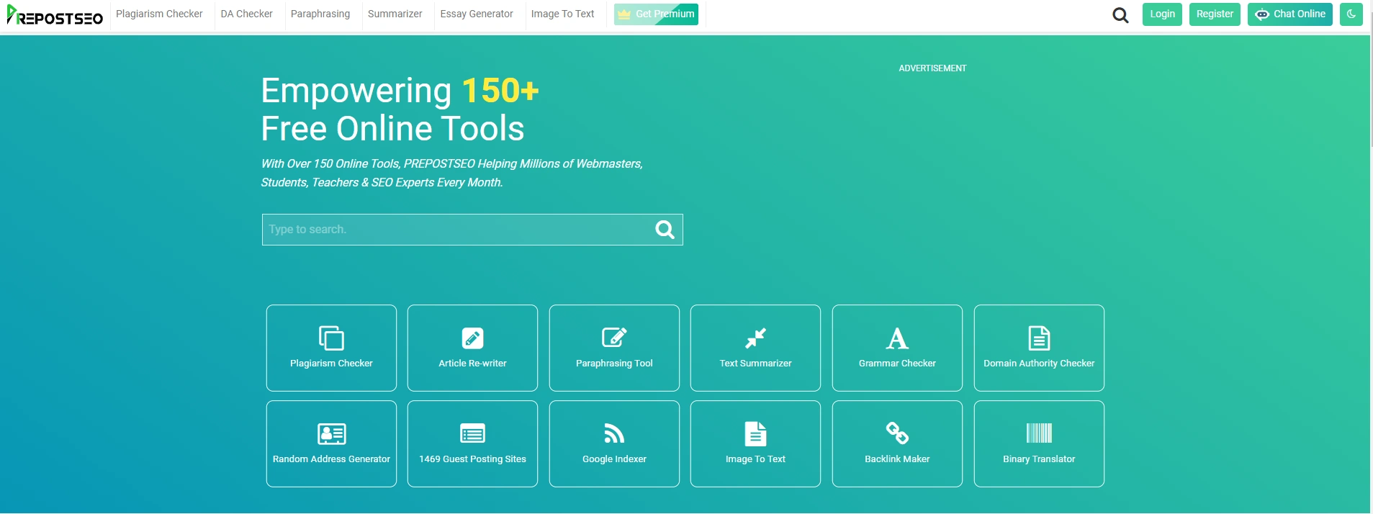Open the Text Summarizer arrows icon
1373x514 pixels.
pos(755,338)
